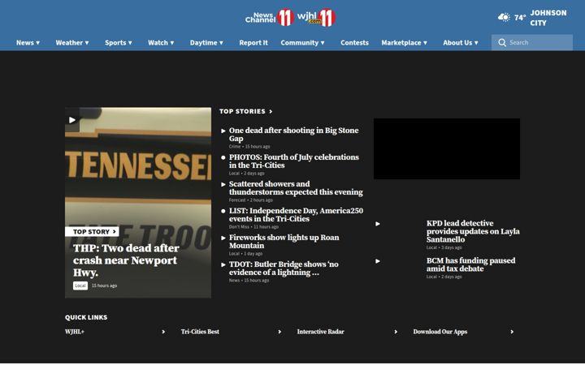
Task: Open the Report It page
Action: click(x=253, y=42)
